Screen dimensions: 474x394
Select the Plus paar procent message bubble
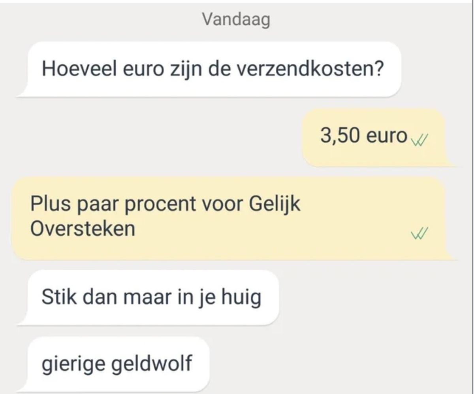[x=234, y=218]
